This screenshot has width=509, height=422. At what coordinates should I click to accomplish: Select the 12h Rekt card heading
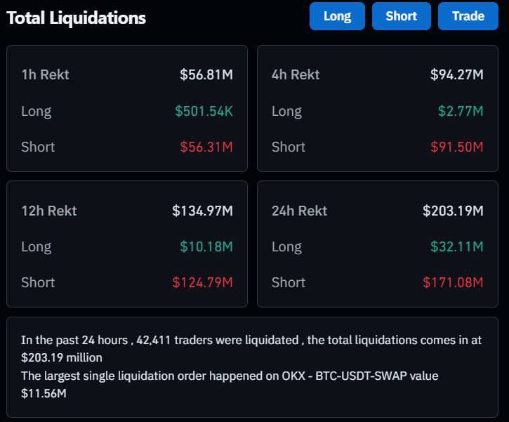49,211
